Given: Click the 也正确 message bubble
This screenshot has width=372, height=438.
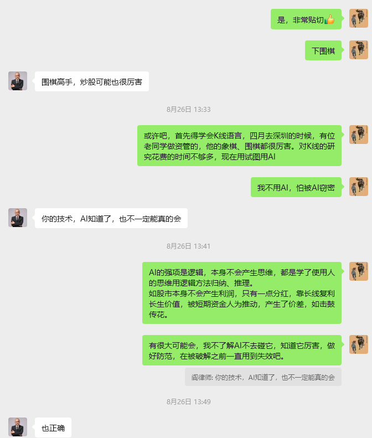Looking at the screenshot, I should pyautogui.click(x=53, y=427).
